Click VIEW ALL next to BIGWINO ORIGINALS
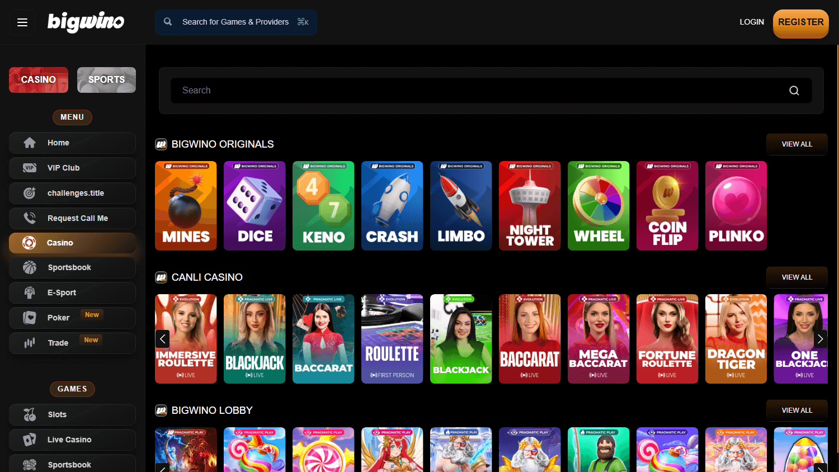839x472 pixels. coord(796,144)
